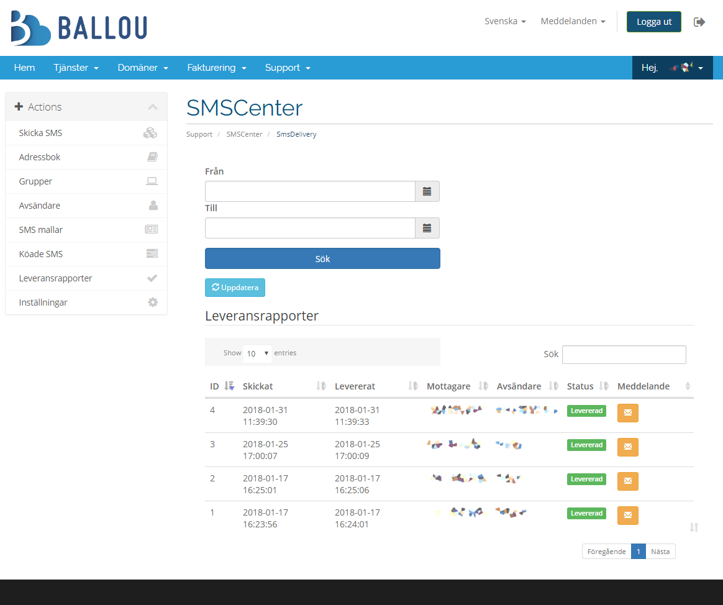723x605 pixels.
Task: Open the Skicka SMS icon in sidebar
Action: 151,132
